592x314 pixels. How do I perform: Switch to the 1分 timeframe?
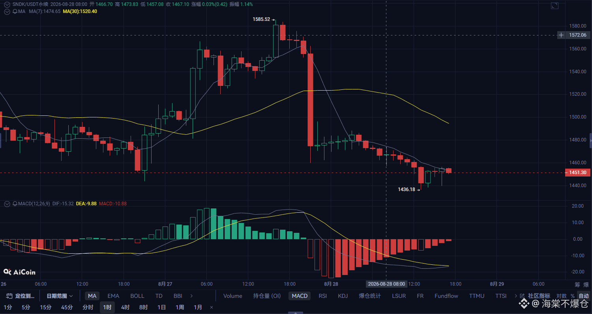8,307
